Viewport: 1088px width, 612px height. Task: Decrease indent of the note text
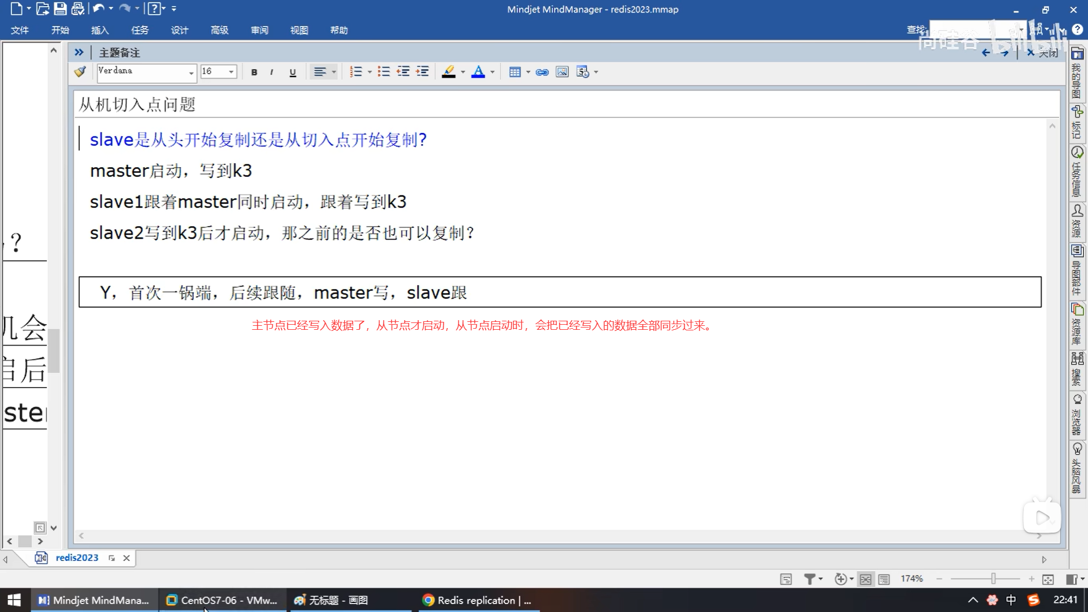point(403,72)
